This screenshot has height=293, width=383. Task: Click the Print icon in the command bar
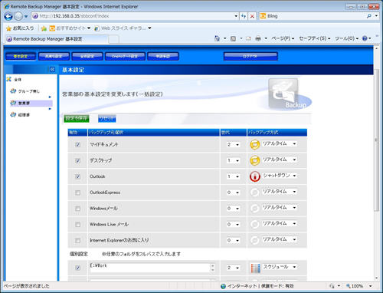pos(258,38)
